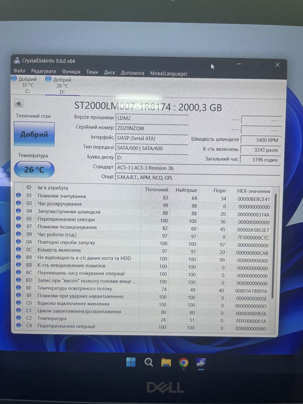The image size is (303, 404).
Task: Click the status dot for attribute 09
Action: coord(18,234)
